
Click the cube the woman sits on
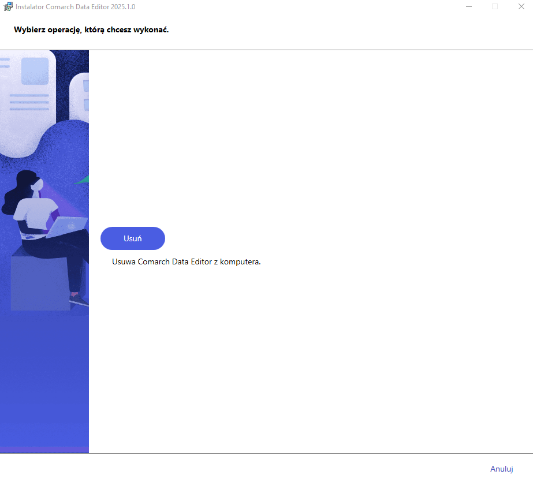tap(41, 282)
